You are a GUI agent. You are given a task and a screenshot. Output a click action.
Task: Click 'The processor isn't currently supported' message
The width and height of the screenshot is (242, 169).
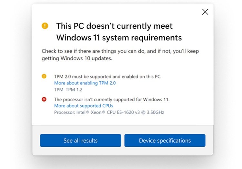pos(112,100)
